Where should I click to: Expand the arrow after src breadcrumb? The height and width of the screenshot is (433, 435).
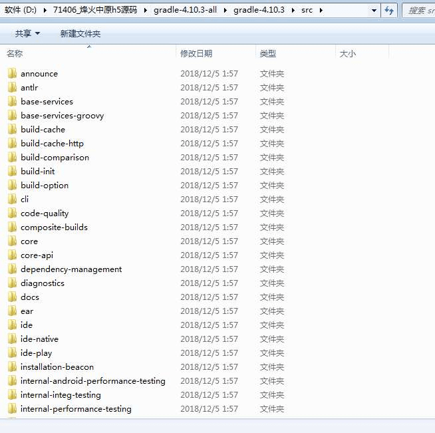(321, 11)
